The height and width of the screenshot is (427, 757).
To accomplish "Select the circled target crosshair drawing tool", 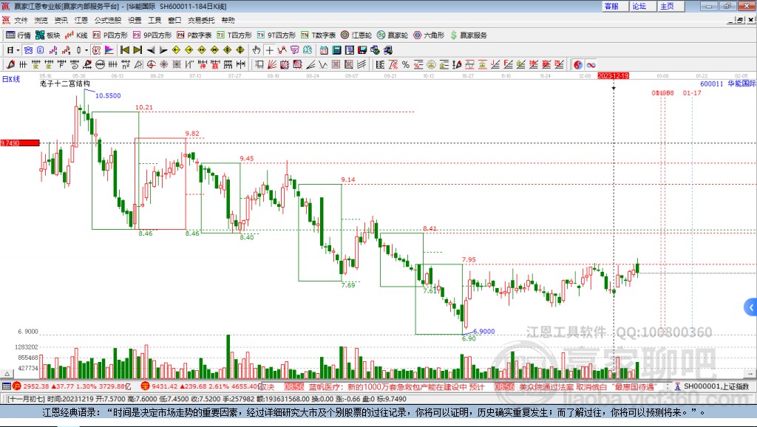I will (151, 65).
